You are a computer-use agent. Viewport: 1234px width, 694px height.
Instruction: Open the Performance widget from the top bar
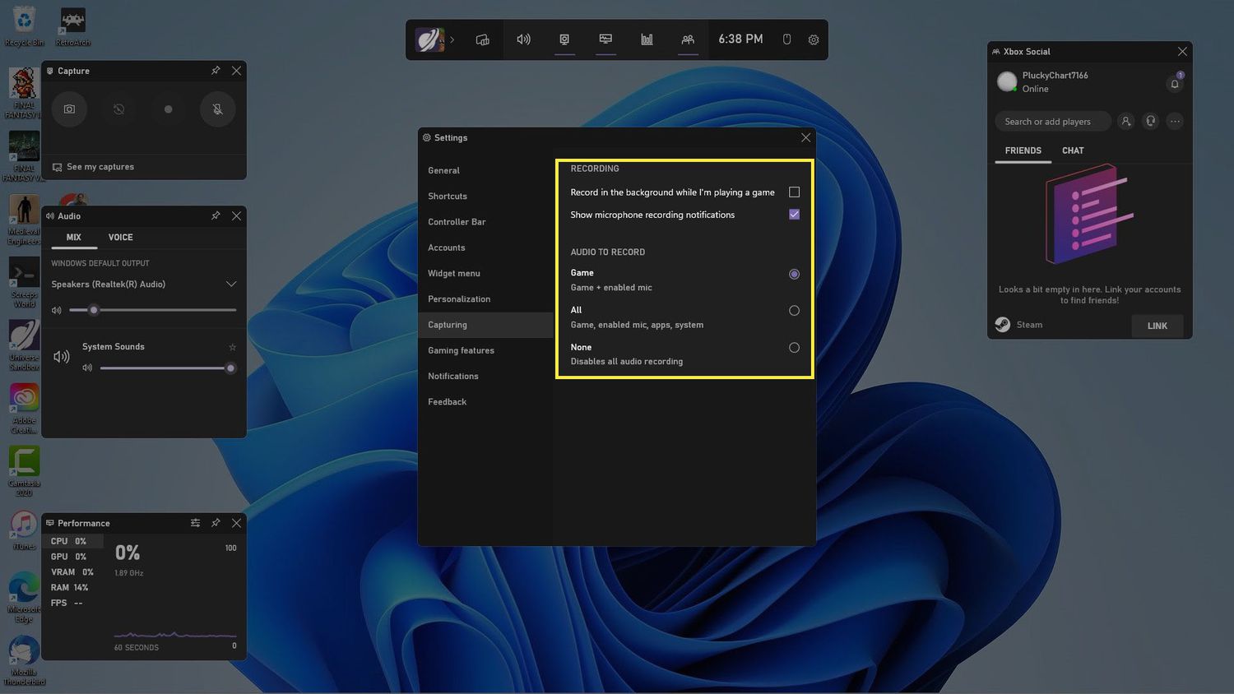[647, 39]
